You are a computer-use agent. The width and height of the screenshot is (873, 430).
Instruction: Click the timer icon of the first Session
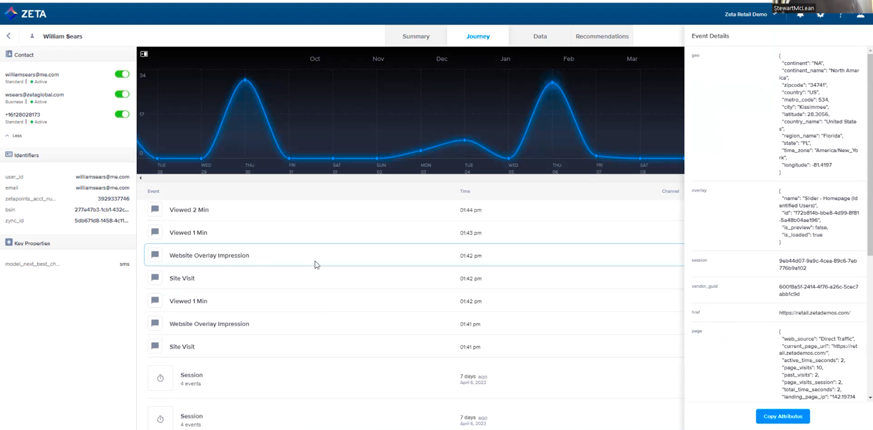160,378
